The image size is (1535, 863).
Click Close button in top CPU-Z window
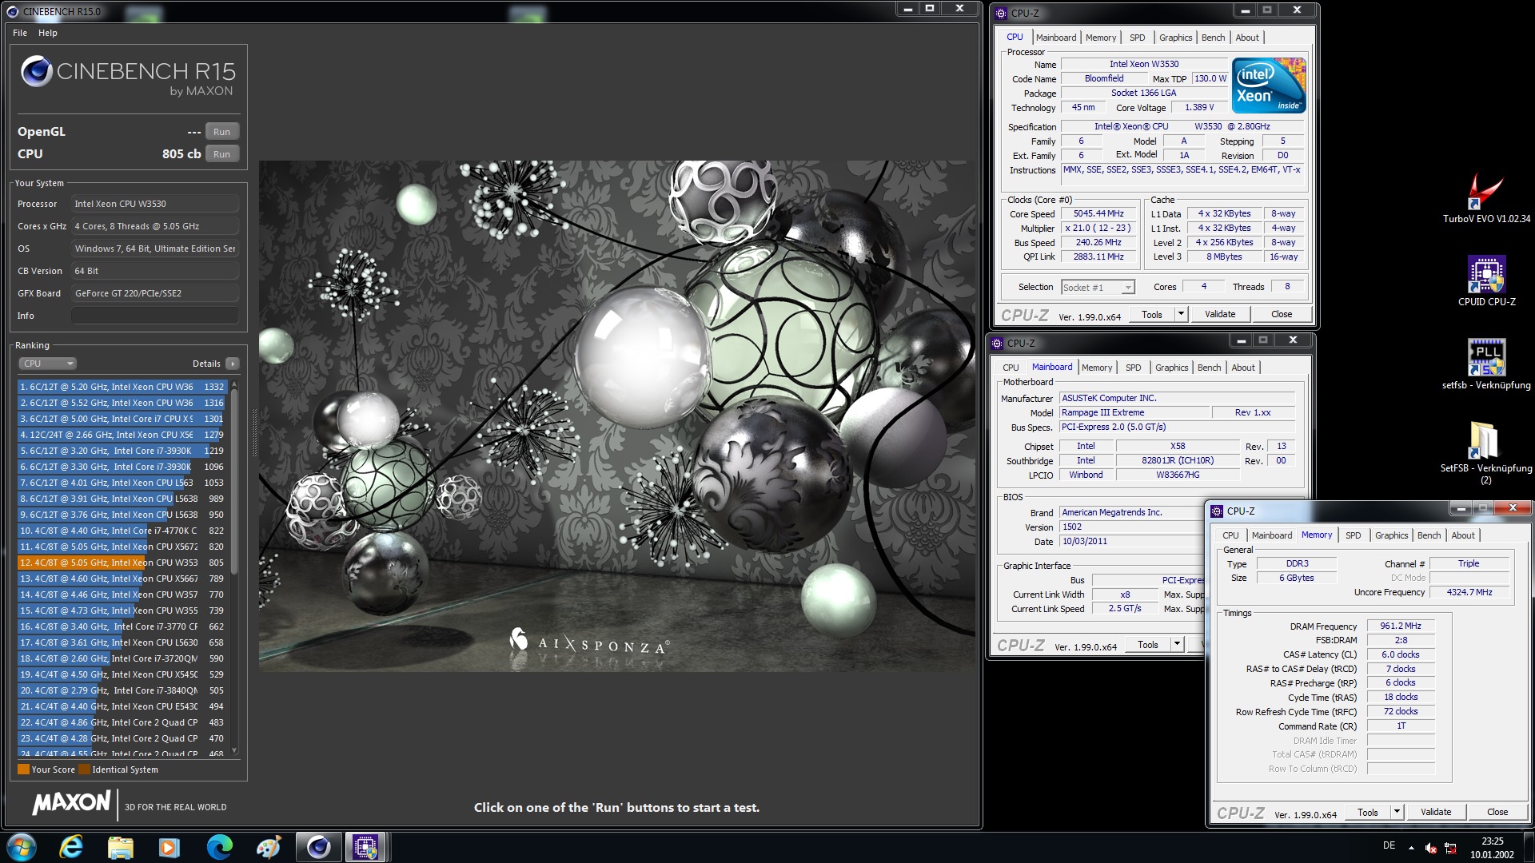pos(1282,314)
